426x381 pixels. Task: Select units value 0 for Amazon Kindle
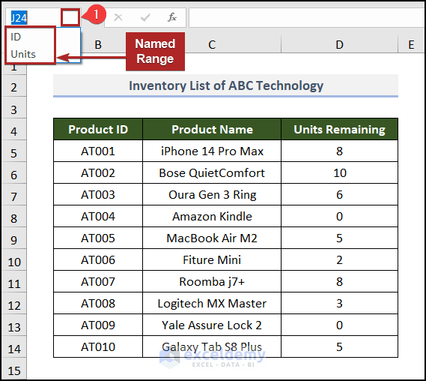(x=339, y=216)
